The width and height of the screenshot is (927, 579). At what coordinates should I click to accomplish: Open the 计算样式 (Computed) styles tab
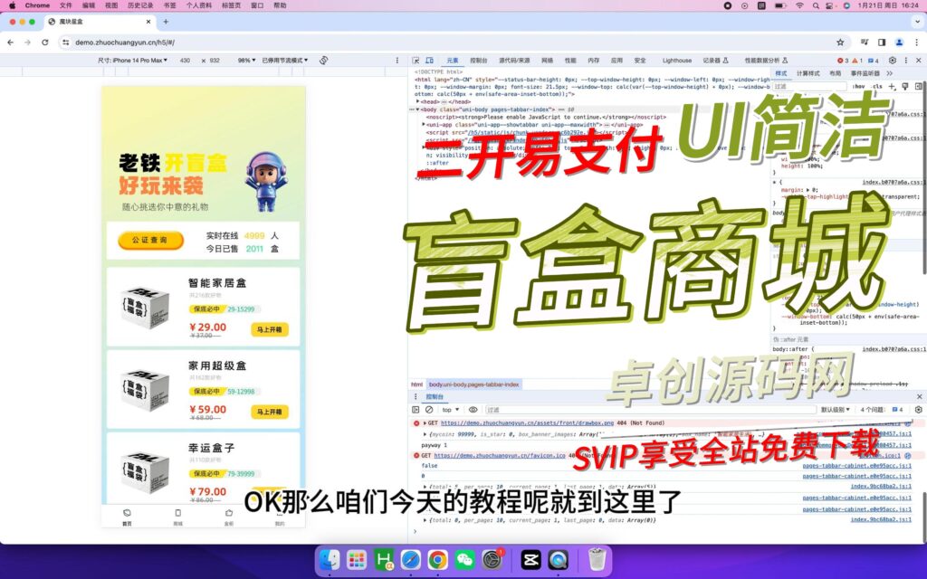click(x=808, y=73)
